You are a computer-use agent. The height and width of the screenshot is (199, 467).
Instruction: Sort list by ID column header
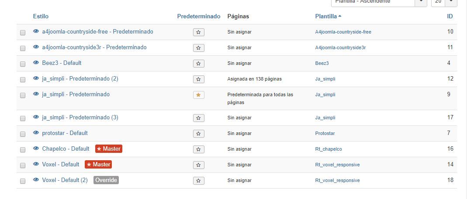pyautogui.click(x=450, y=17)
